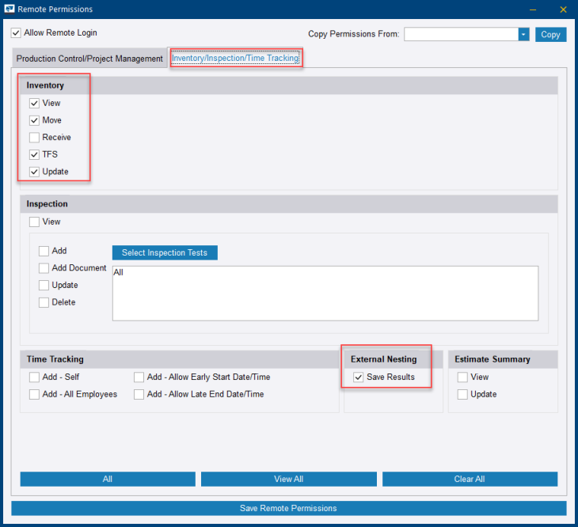This screenshot has width=578, height=527.
Task: Close the Remote Permissions window
Action: click(x=563, y=9)
